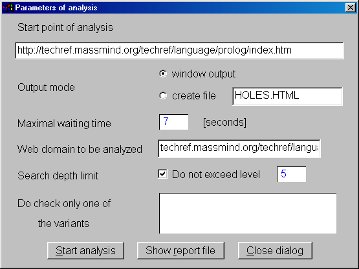The height and width of the screenshot is (269, 359).
Task: Click the Start analysis button
Action: pyautogui.click(x=85, y=250)
